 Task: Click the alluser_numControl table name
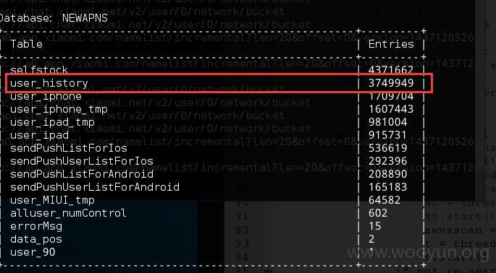68,213
